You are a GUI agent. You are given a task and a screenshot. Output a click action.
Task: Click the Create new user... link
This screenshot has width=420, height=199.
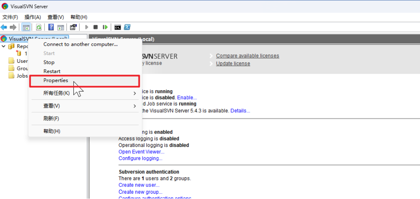pyautogui.click(x=139, y=185)
